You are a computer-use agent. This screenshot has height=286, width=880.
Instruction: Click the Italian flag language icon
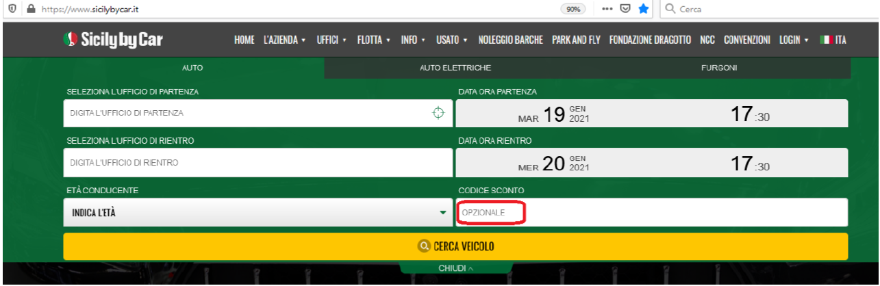click(825, 40)
